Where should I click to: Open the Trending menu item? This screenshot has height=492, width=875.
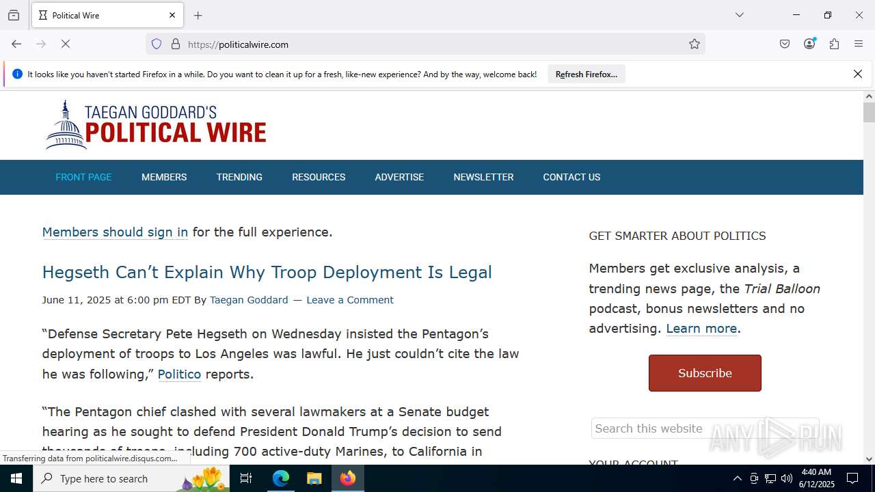coord(239,177)
